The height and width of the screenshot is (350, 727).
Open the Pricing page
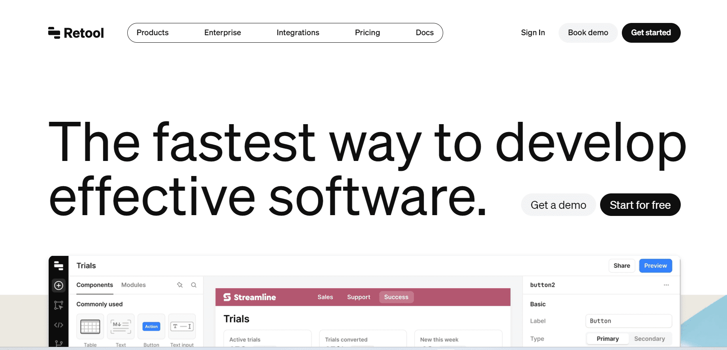click(x=367, y=33)
